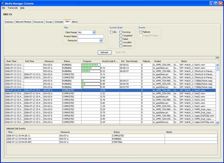
Task: Enable the Running state checkbox
Action: click(121, 32)
